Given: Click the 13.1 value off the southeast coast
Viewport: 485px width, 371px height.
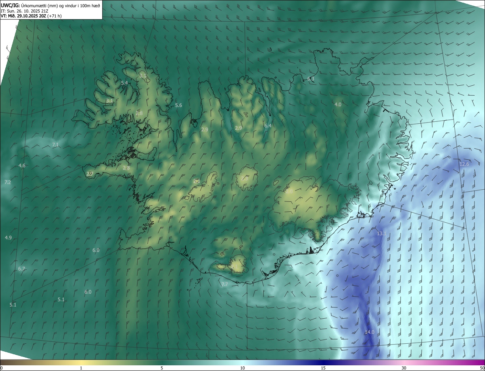Looking at the screenshot, I should (x=381, y=234).
